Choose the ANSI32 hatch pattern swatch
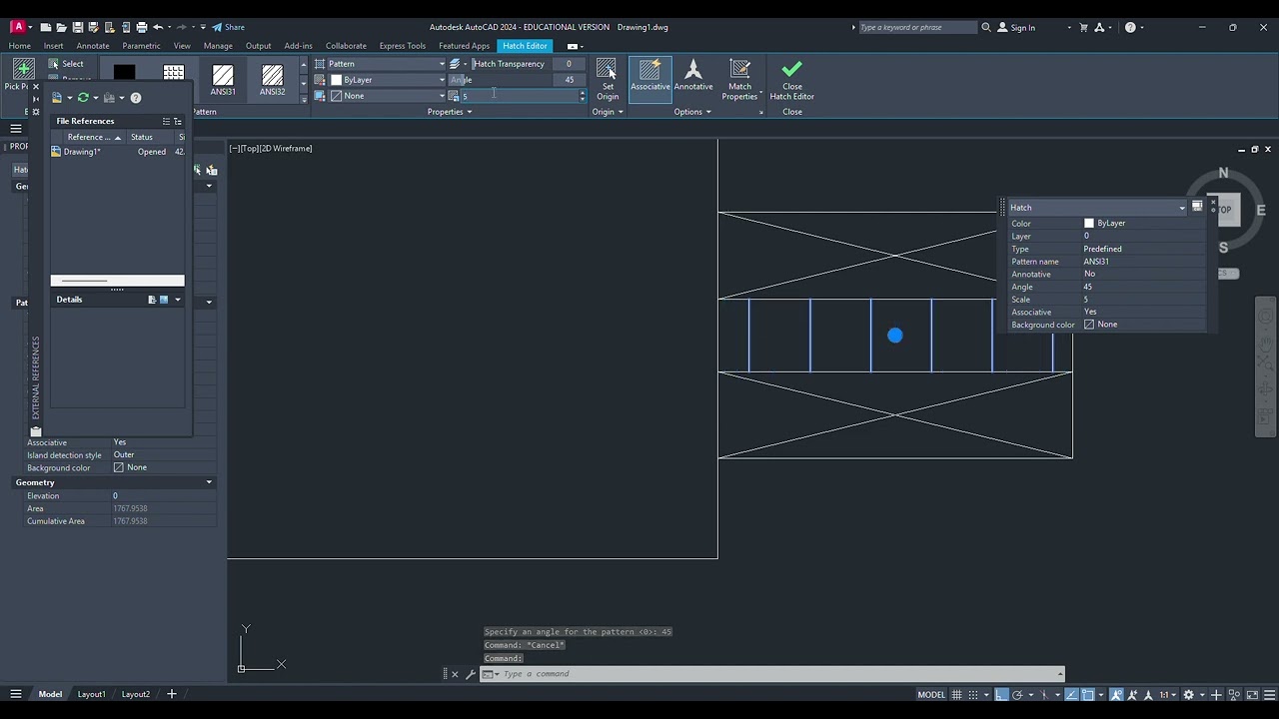 (272, 80)
